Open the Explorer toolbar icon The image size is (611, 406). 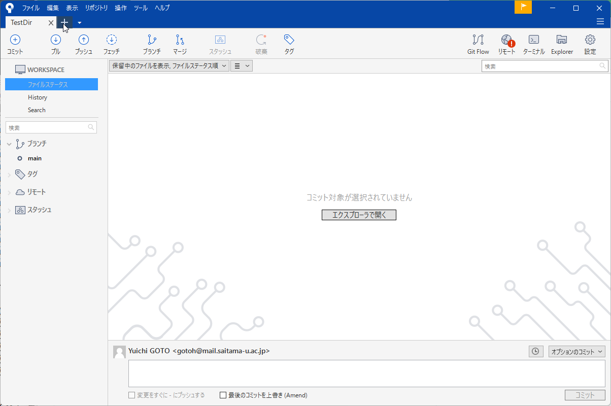pos(562,40)
